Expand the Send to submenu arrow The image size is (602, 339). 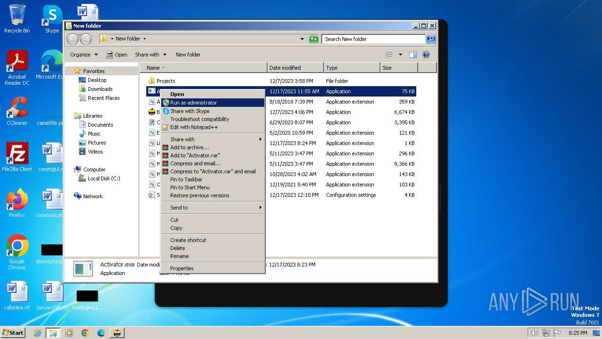[x=260, y=208]
